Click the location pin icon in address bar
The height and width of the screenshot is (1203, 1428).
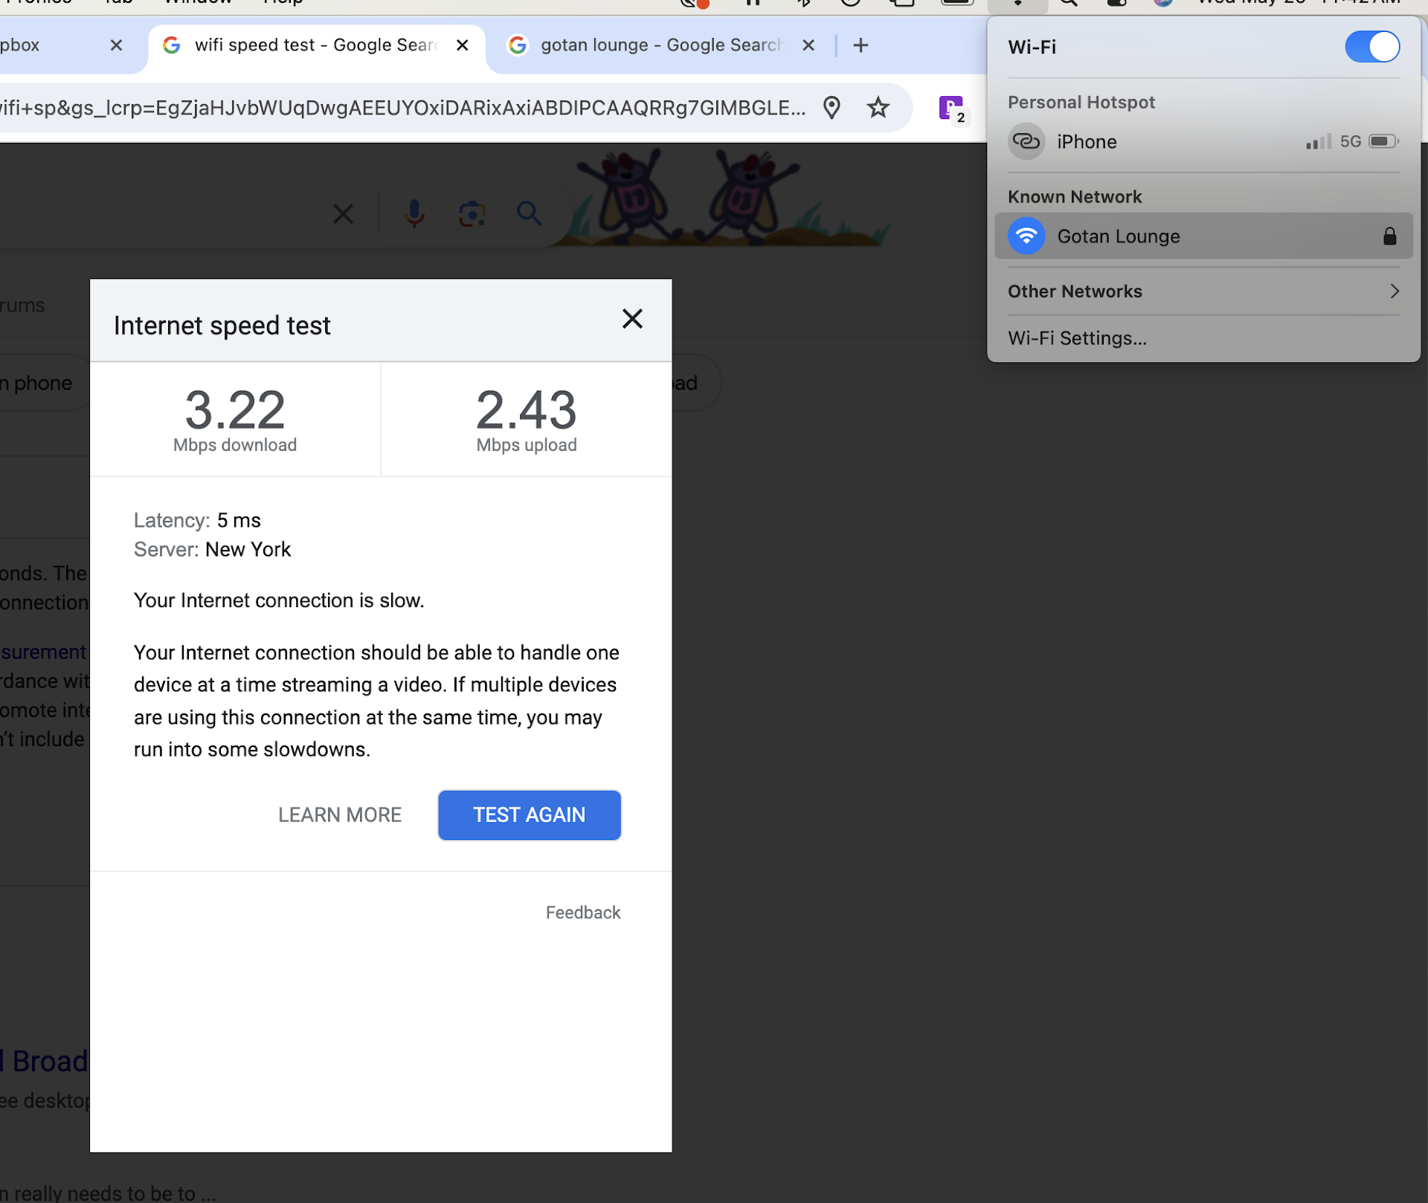pyautogui.click(x=832, y=108)
